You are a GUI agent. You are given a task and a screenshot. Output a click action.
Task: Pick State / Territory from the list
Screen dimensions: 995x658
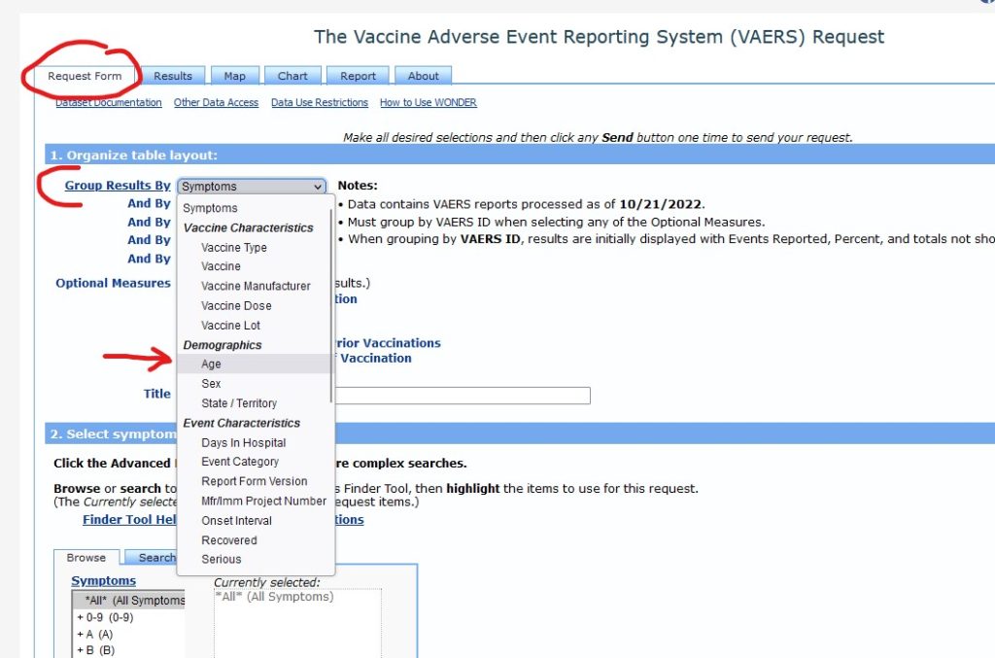coord(239,403)
